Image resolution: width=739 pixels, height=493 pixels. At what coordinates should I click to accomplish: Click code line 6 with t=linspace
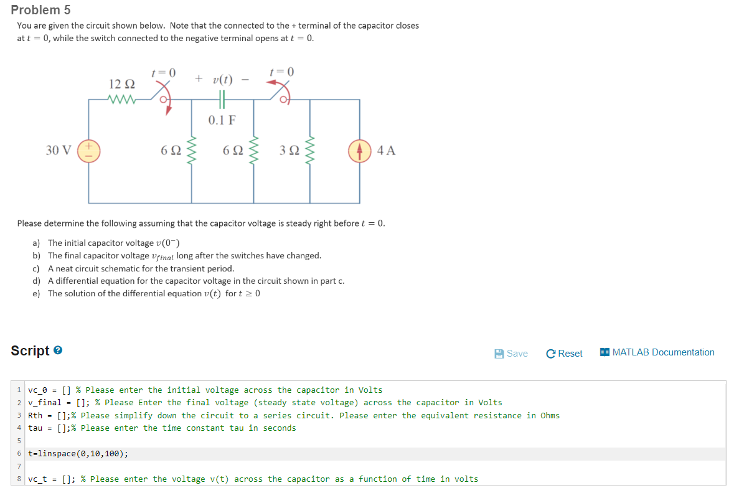pyautogui.click(x=375, y=454)
